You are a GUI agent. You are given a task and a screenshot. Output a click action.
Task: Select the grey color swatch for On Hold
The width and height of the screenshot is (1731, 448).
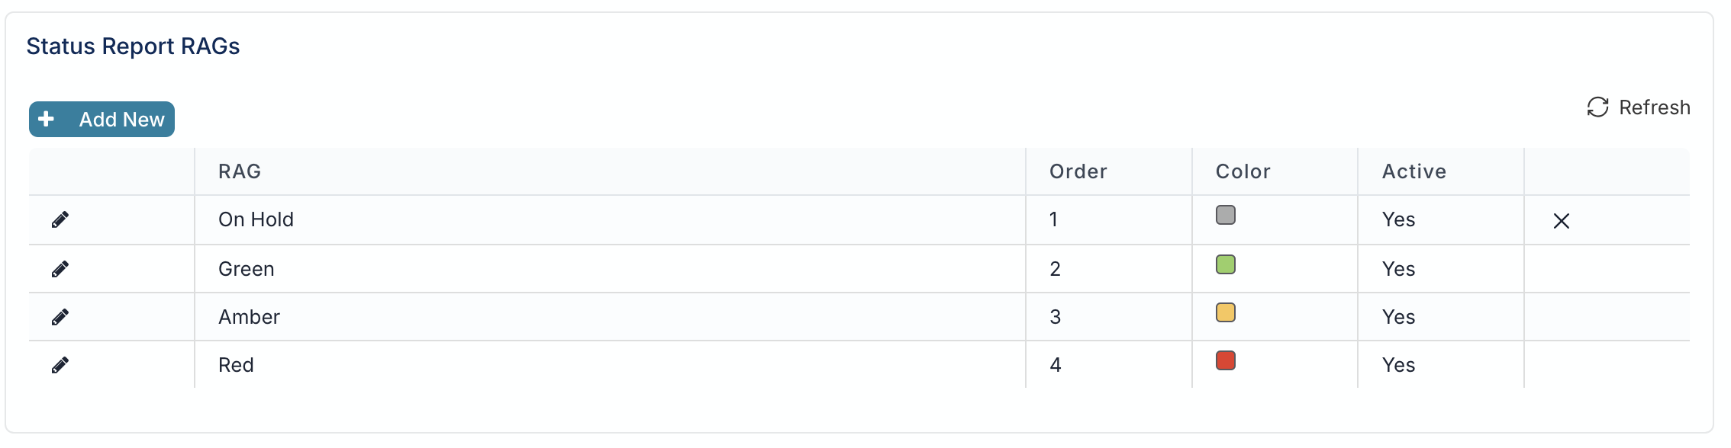coord(1226,215)
